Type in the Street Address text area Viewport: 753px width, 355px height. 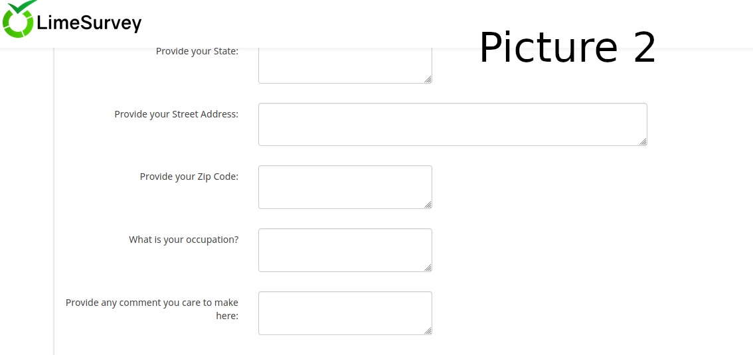(452, 124)
